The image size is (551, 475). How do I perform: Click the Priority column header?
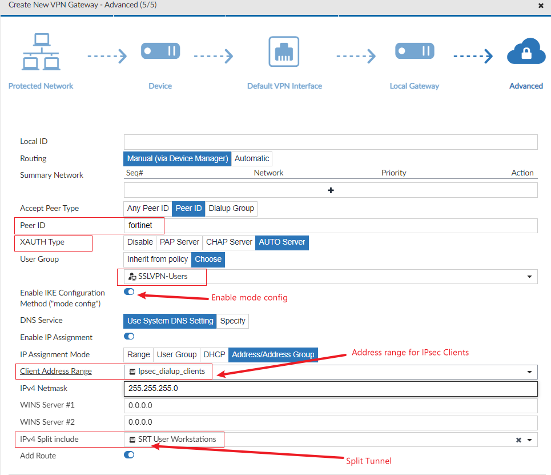393,173
